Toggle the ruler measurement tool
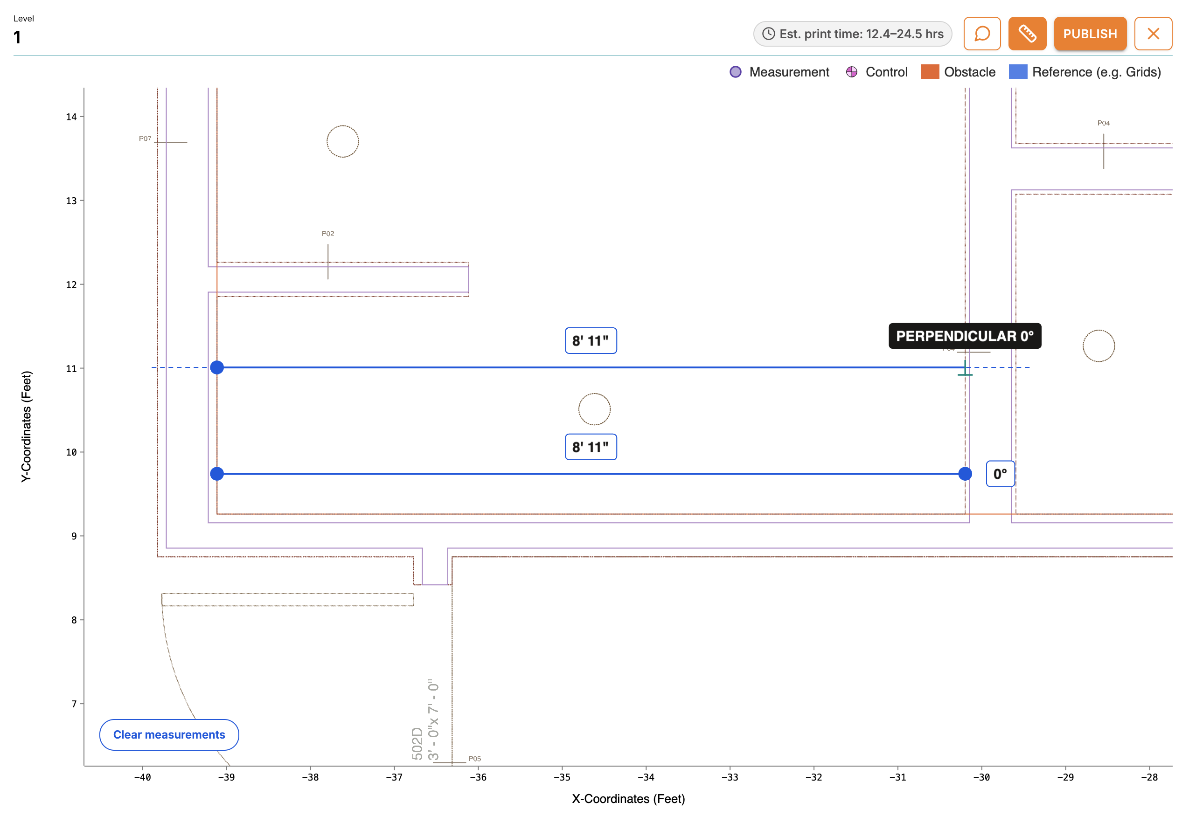Image resolution: width=1182 pixels, height=816 pixels. 1027,34
